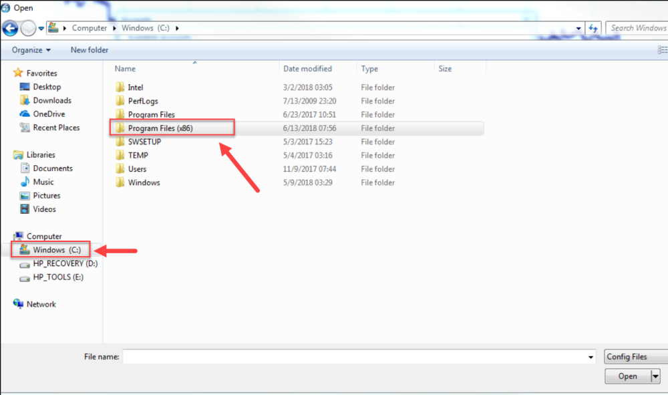Image resolution: width=668 pixels, height=395 pixels.
Task: Sort by the Size column header
Action: [445, 69]
